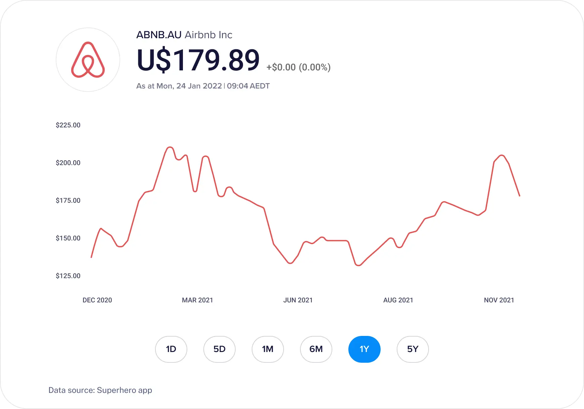This screenshot has width=584, height=409.
Task: Click the $225.00 y-axis label
Action: 68,125
